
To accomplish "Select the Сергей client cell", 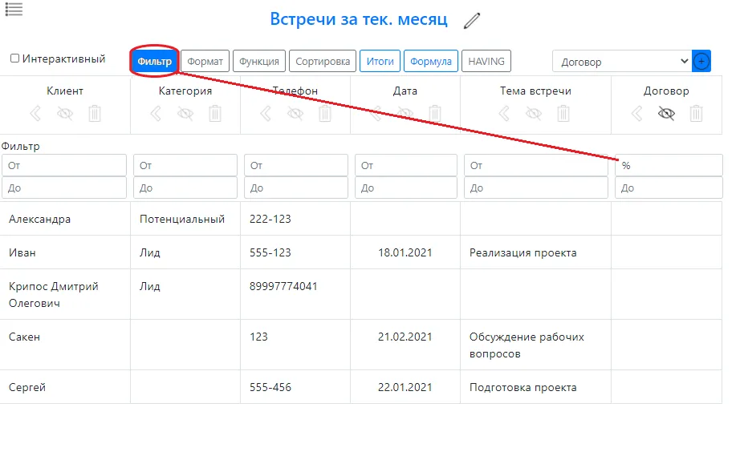I will (65, 387).
